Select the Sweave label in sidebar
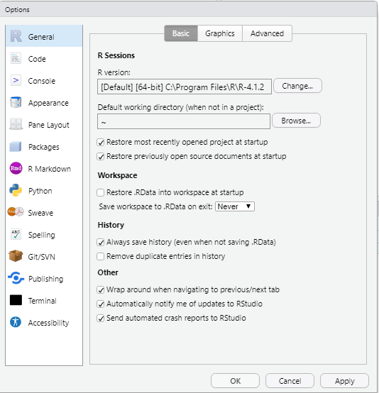The image size is (379, 393). 40,213
